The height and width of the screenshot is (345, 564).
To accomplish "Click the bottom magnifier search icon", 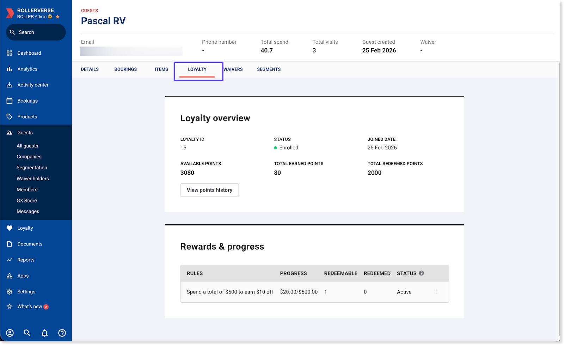I will pyautogui.click(x=27, y=333).
